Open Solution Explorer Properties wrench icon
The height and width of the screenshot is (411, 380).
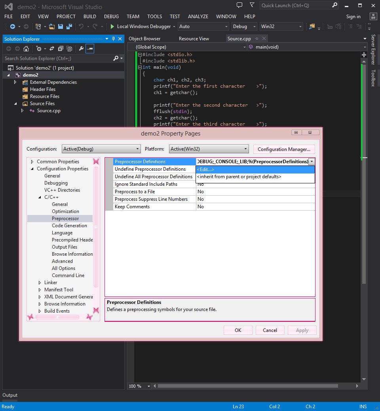pyautogui.click(x=81, y=48)
